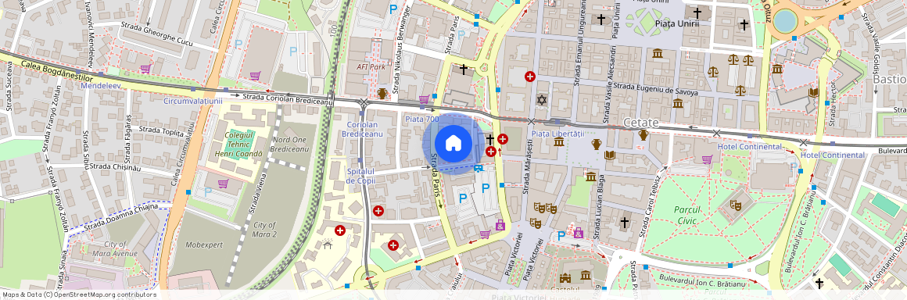The height and width of the screenshot is (300, 907).
Task: Click the Circumvalațiunii stop label
Action: click(x=193, y=101)
